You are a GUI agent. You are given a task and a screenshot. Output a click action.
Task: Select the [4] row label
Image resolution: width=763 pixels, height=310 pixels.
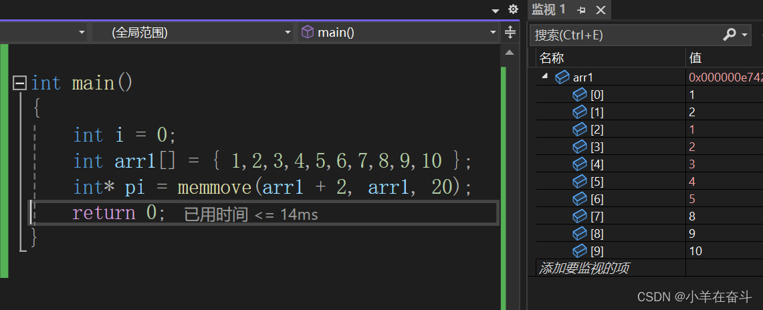click(x=597, y=164)
